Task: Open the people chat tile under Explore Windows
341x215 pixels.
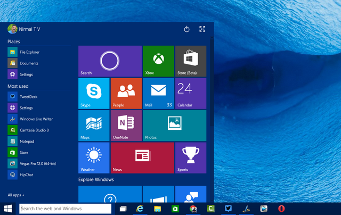Action: pyautogui.click(x=191, y=194)
